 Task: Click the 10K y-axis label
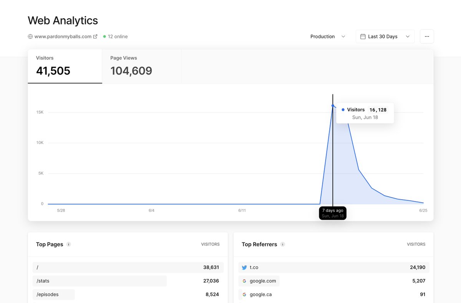click(x=40, y=142)
